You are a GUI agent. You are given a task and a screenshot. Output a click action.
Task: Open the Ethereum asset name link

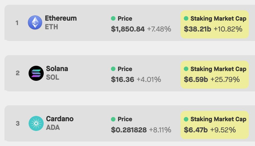[61, 18]
